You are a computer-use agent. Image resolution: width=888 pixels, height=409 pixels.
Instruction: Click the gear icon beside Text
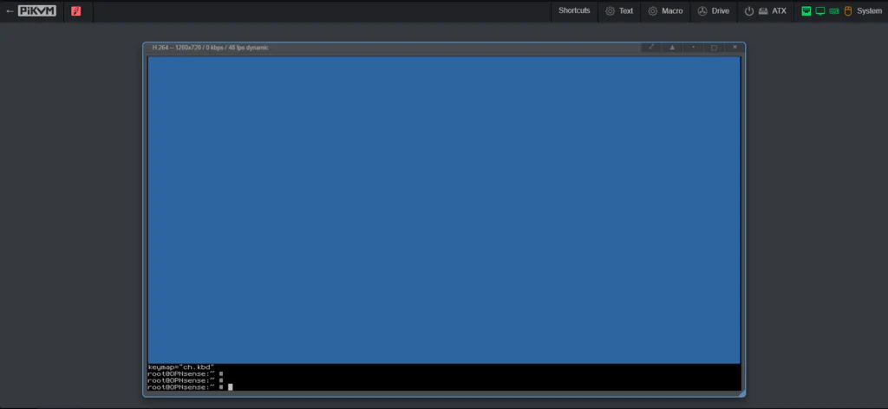610,11
